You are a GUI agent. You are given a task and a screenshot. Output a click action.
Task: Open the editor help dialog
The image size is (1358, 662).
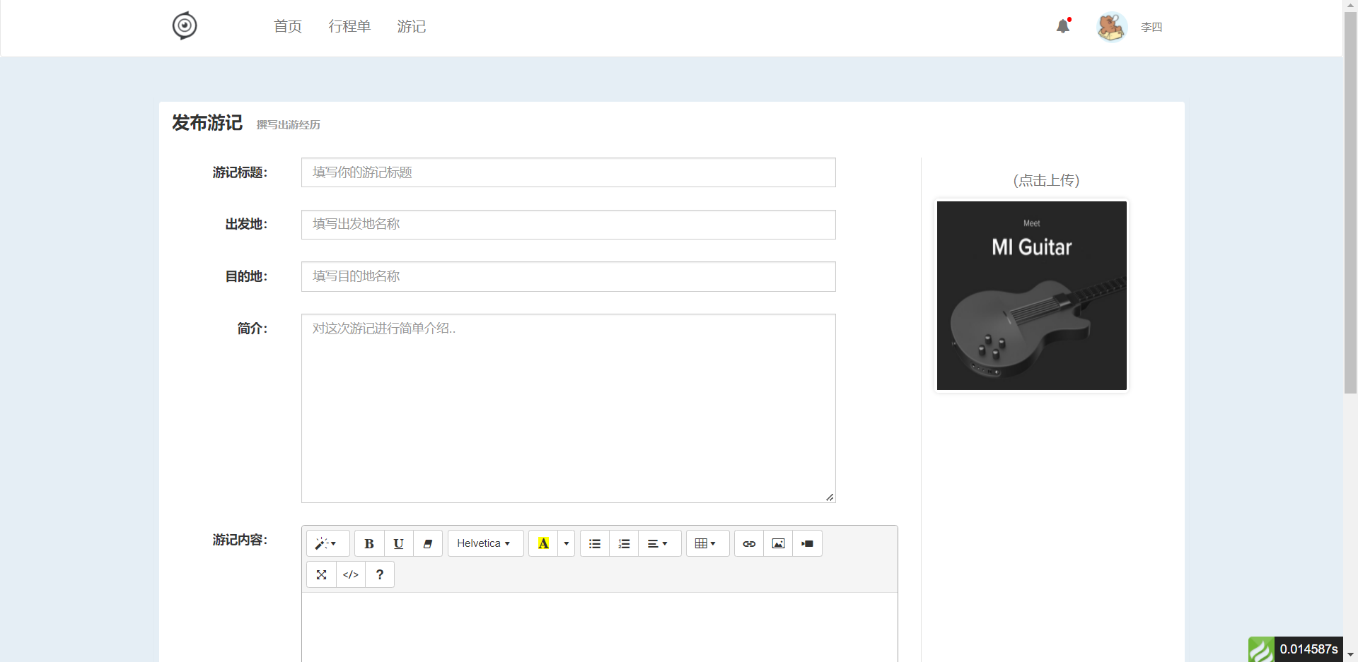tap(380, 574)
